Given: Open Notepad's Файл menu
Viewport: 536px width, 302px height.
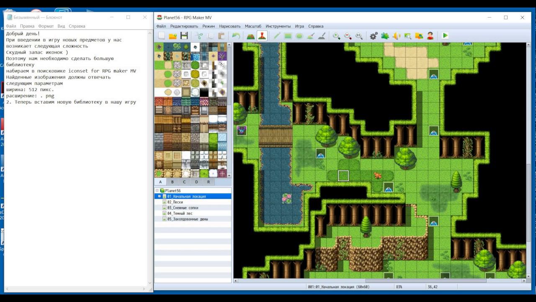Looking at the screenshot, I should (11, 26).
